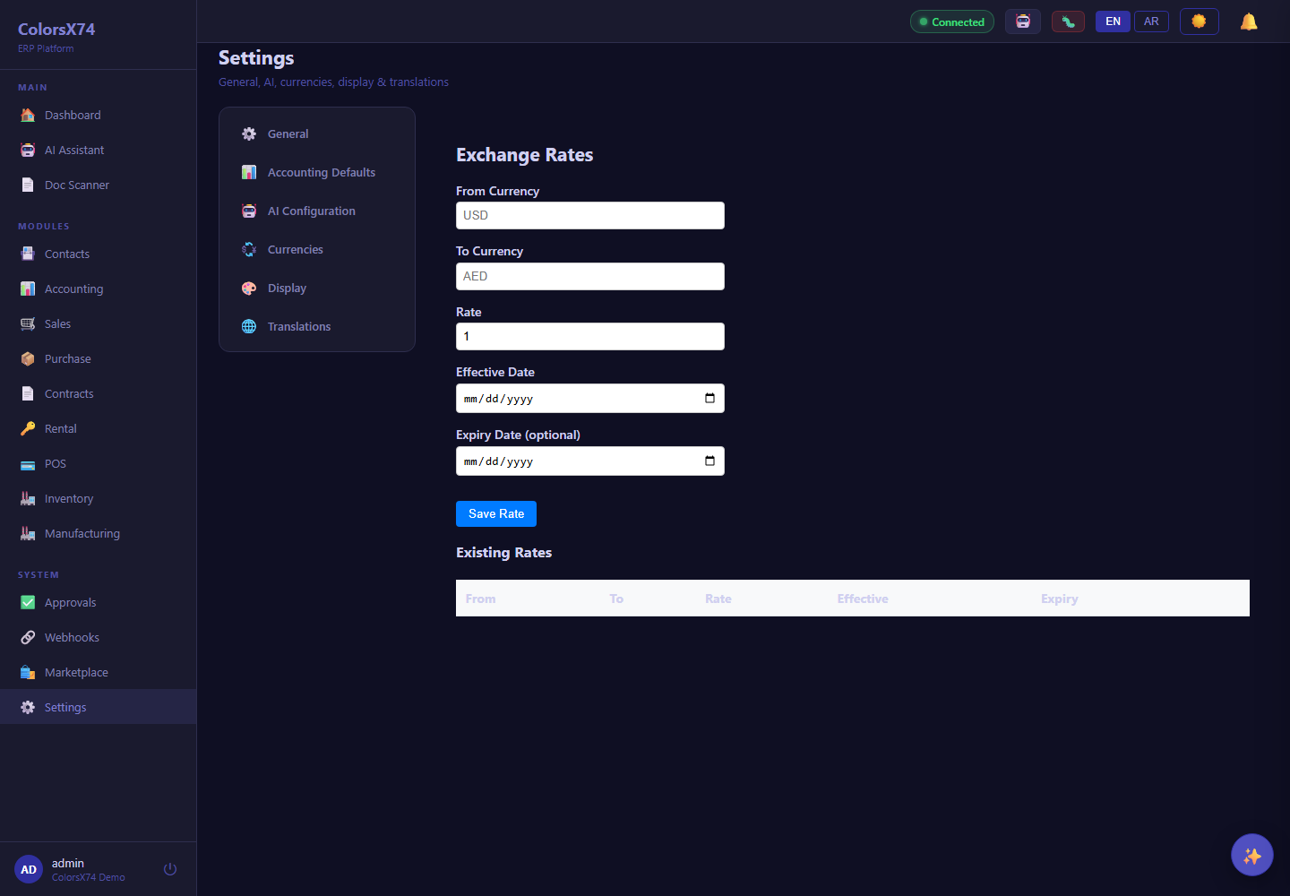Screen dimensions: 1290x896
Task: Click the Purchase box icon
Action: (x=28, y=359)
